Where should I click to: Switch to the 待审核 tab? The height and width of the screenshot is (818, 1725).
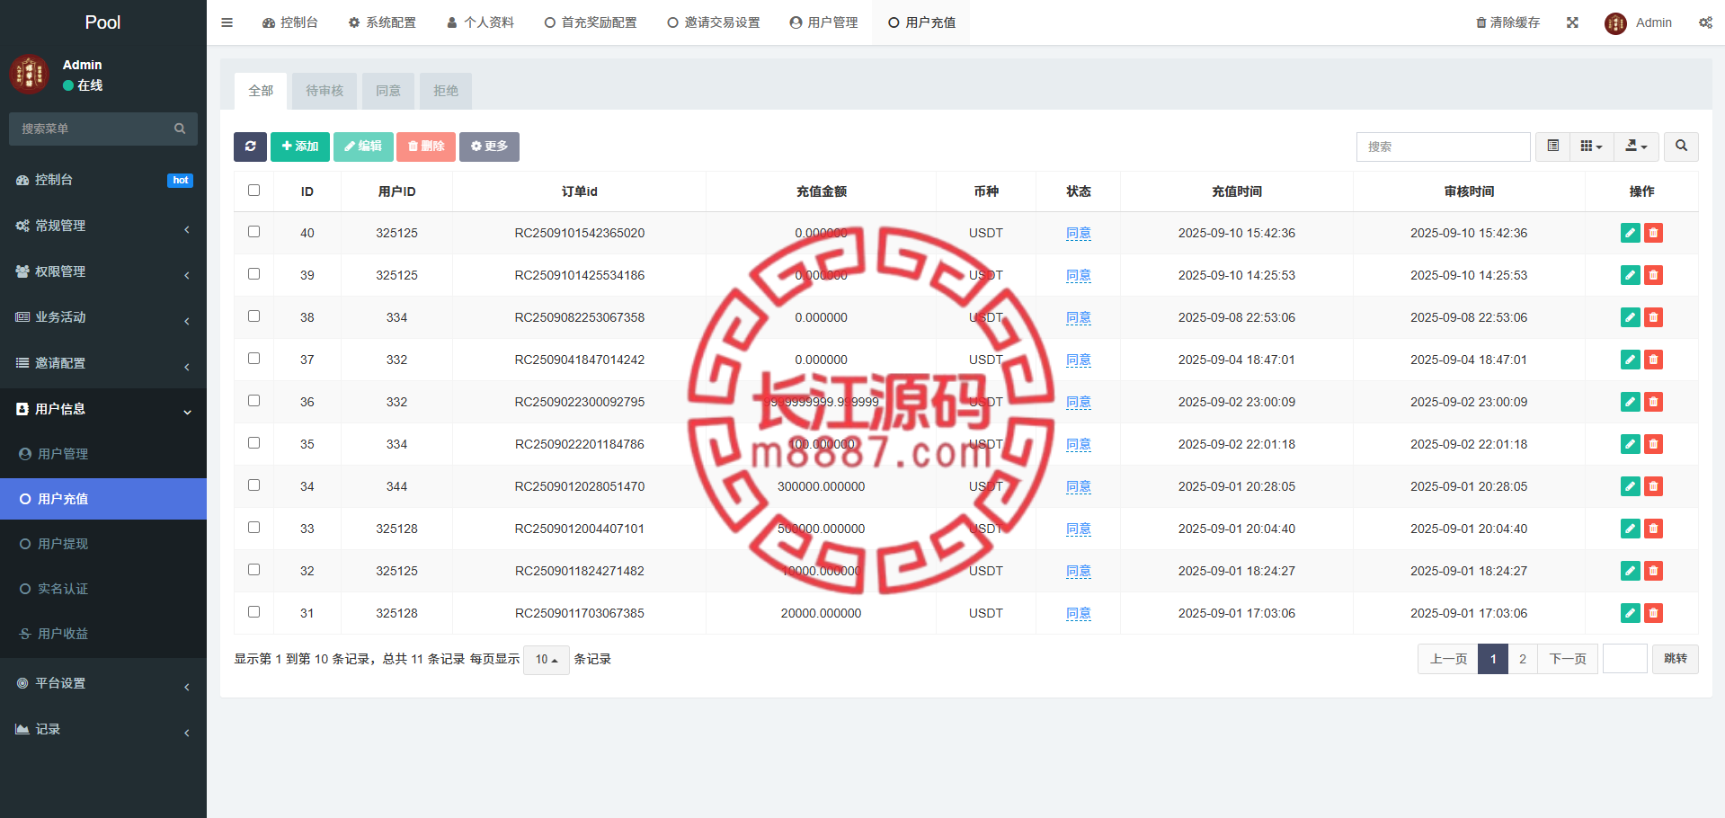coord(325,91)
